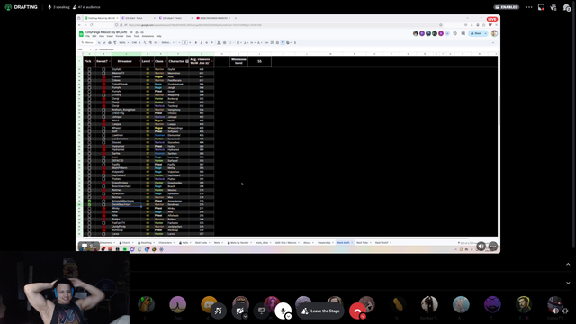Apply strikethrough formatting in the toolbar
The height and width of the screenshot is (324, 576).
[x=206, y=42]
